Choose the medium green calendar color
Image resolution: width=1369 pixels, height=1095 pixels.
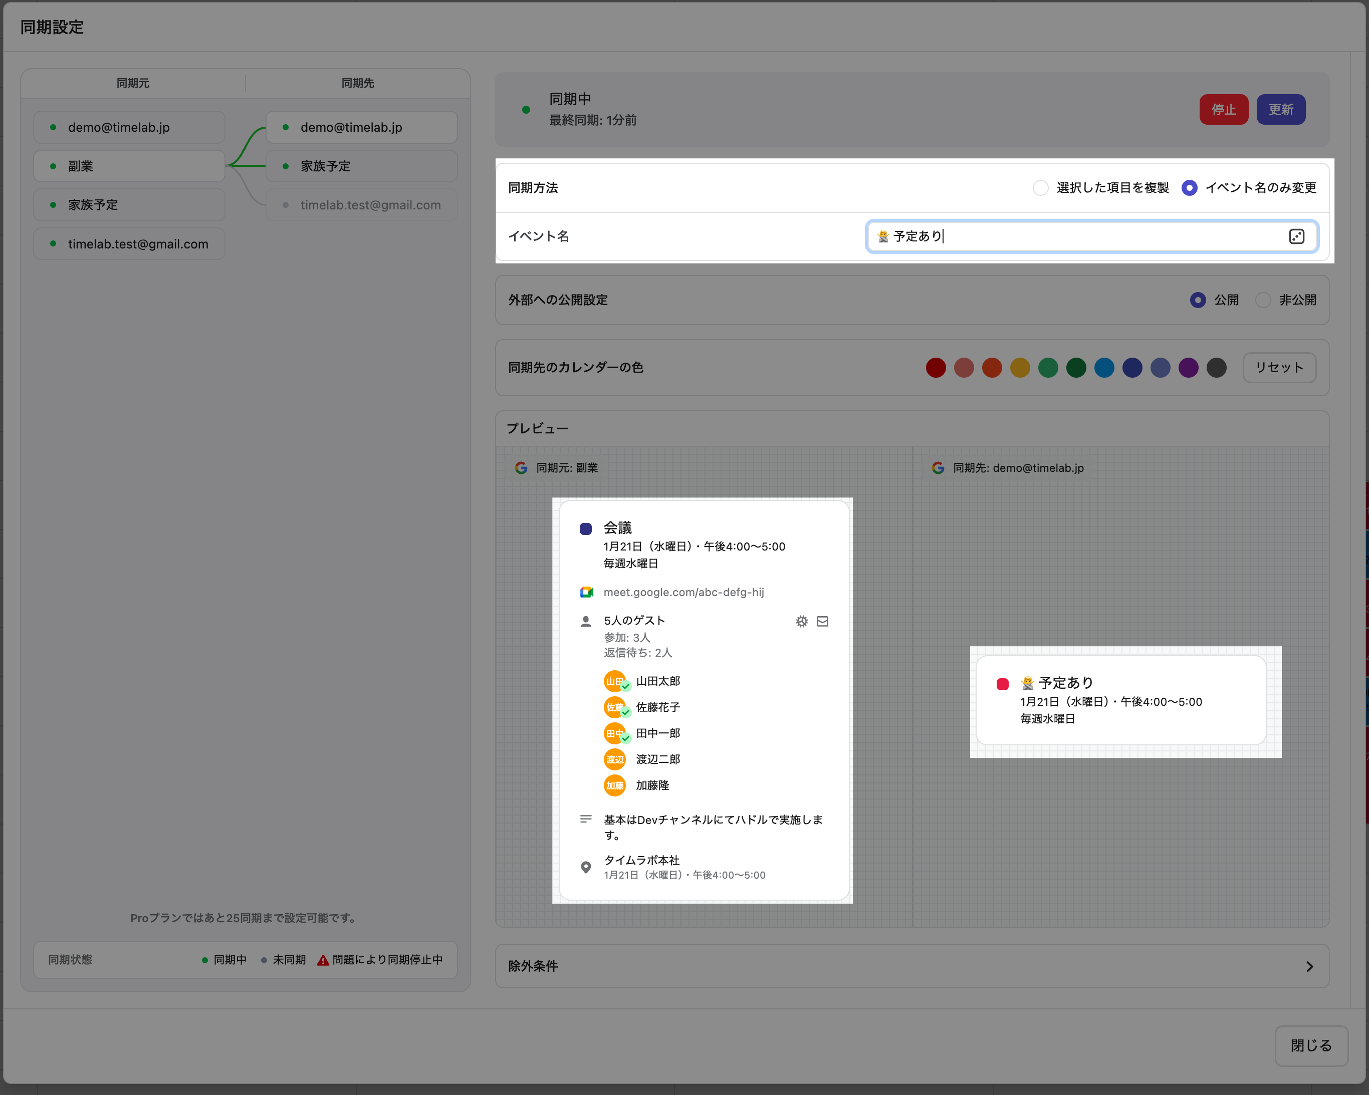tap(1048, 368)
